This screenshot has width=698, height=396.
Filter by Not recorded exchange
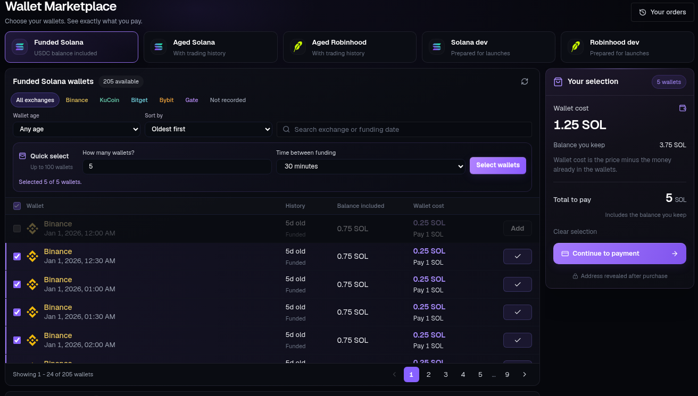(x=228, y=100)
